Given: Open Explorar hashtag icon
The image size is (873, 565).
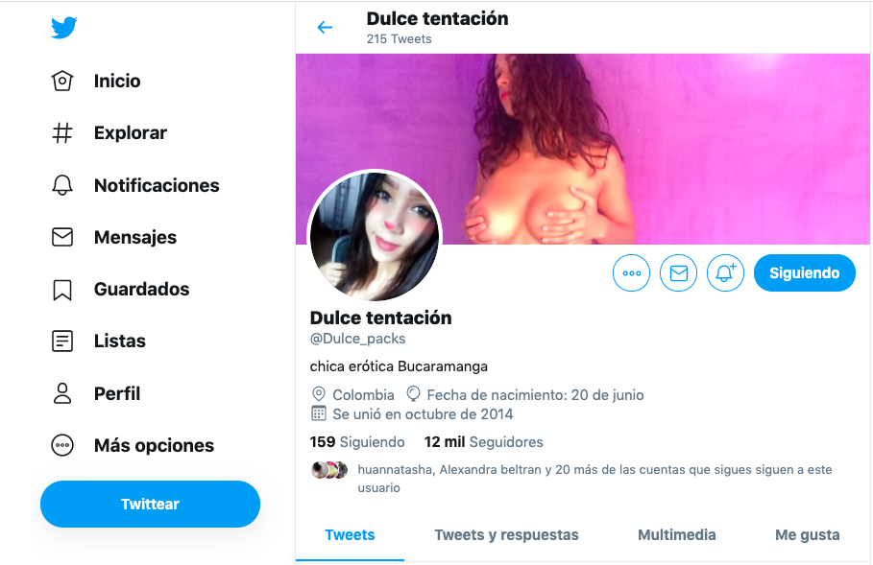Looking at the screenshot, I should coord(62,133).
